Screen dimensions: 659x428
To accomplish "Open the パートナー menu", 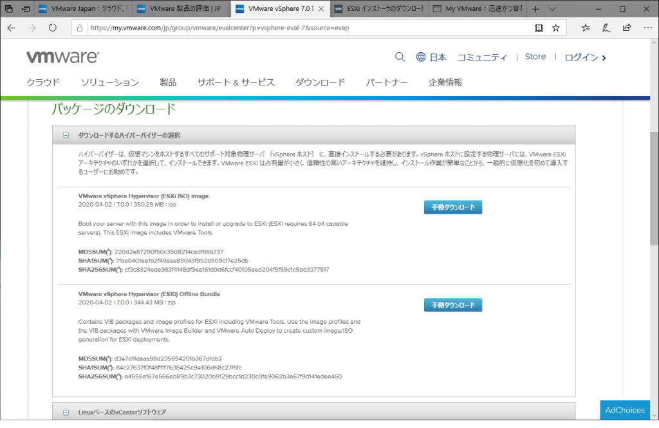I will point(387,82).
